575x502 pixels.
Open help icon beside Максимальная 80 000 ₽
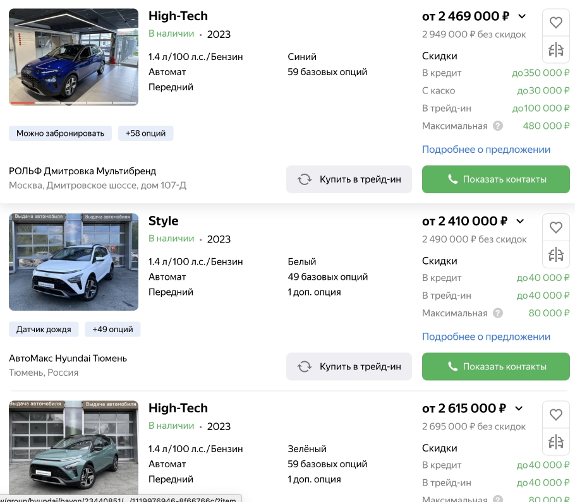tap(498, 313)
